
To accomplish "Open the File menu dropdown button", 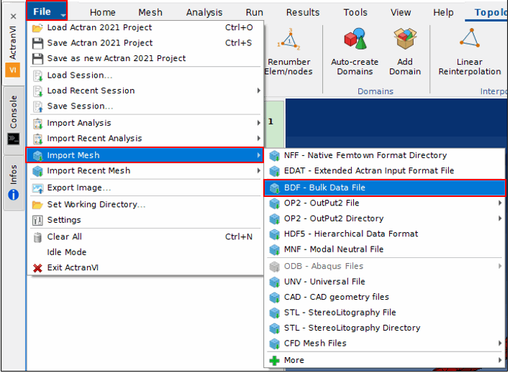I will coord(47,11).
